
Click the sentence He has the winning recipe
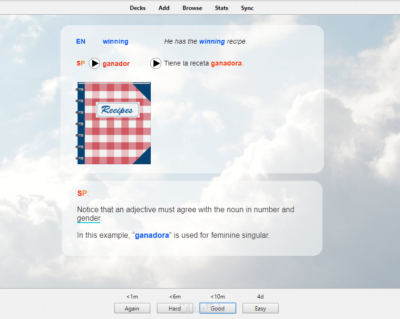pos(205,41)
